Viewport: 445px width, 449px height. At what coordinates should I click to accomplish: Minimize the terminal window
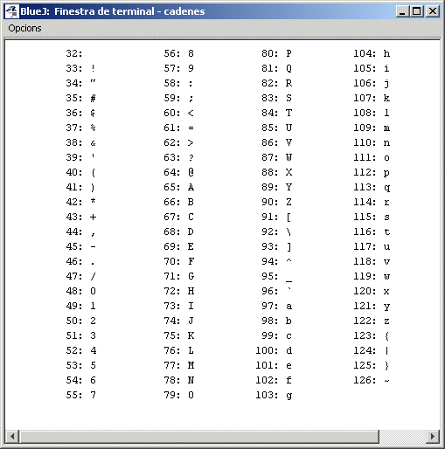point(402,11)
